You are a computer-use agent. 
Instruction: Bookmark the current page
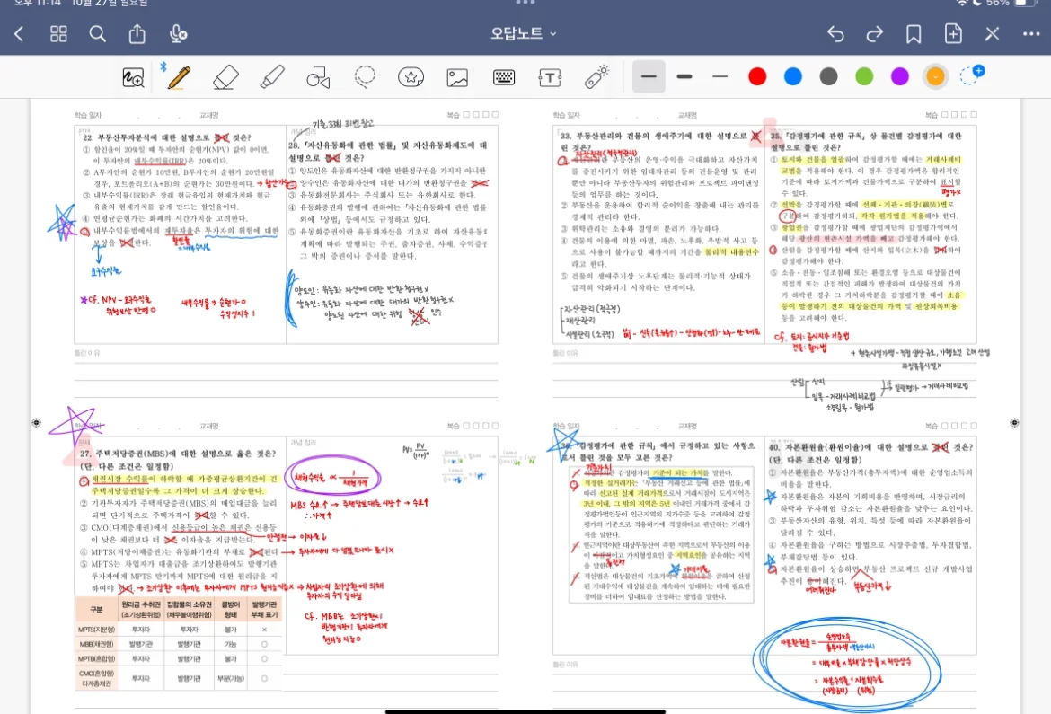point(913,33)
